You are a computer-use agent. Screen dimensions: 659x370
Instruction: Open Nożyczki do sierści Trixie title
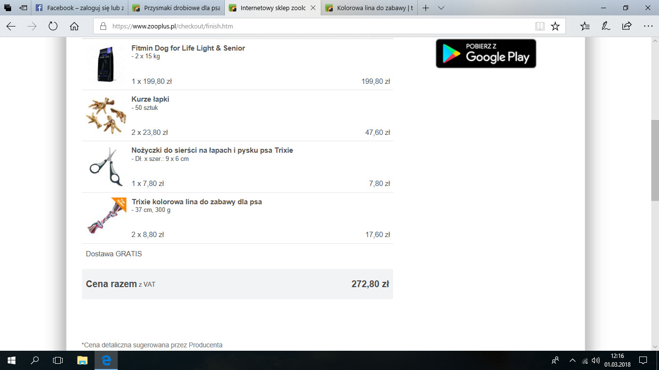pyautogui.click(x=212, y=150)
